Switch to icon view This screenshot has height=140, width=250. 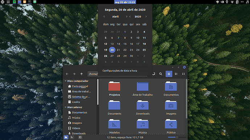pos(169,74)
